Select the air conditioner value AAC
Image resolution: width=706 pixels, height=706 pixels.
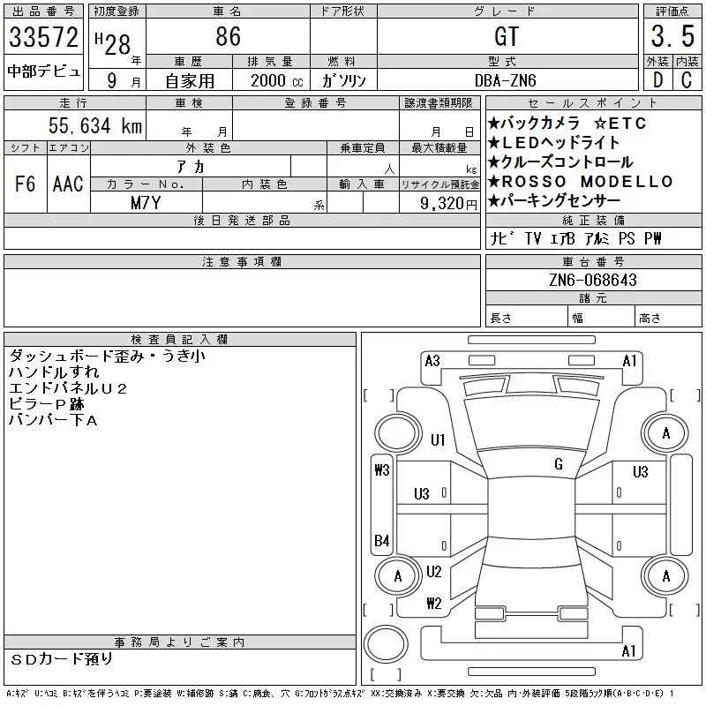[x=69, y=184]
